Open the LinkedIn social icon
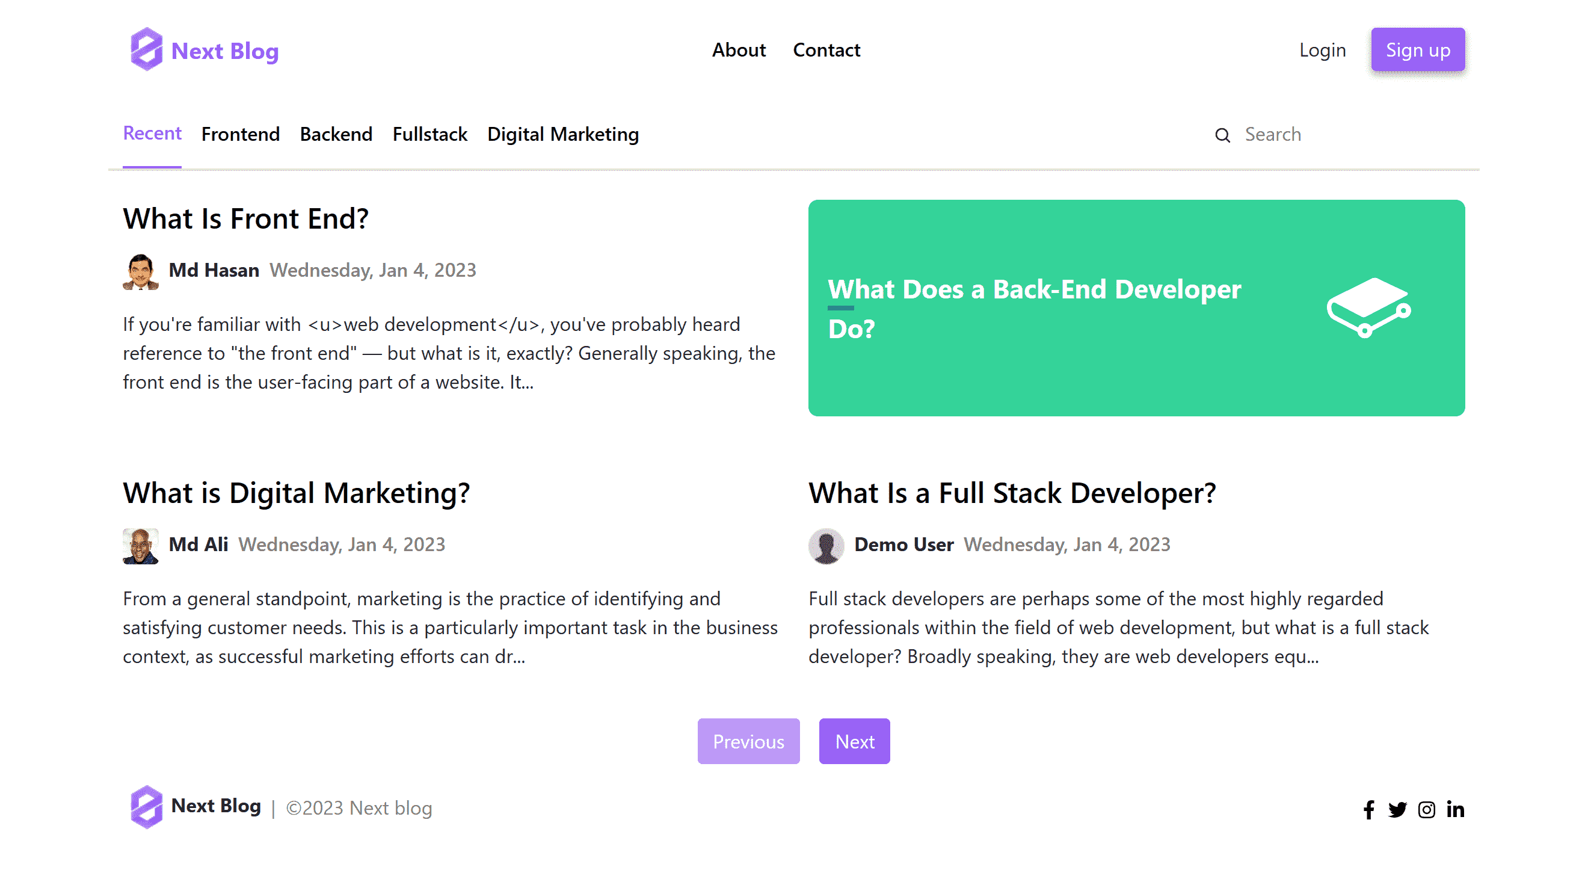This screenshot has width=1588, height=870. point(1456,809)
